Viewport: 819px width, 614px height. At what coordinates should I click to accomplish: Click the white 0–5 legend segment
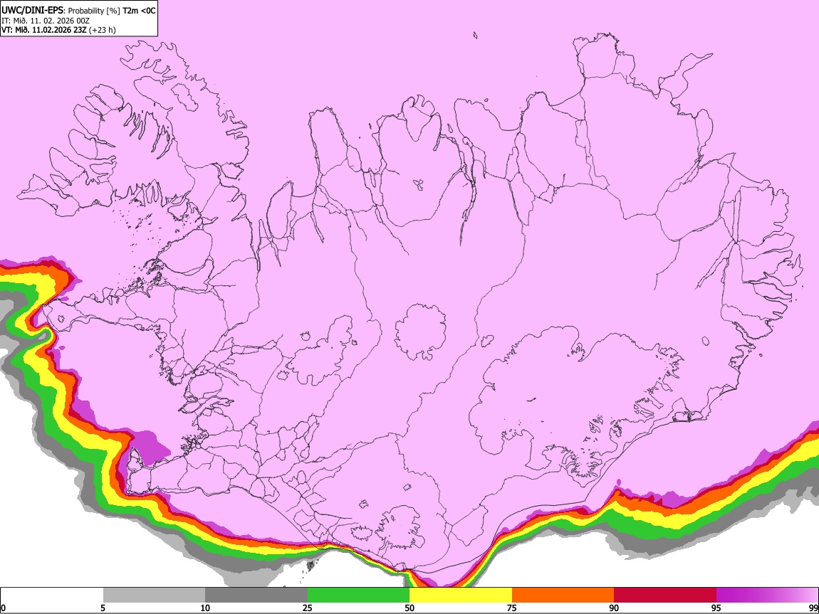coord(52,596)
